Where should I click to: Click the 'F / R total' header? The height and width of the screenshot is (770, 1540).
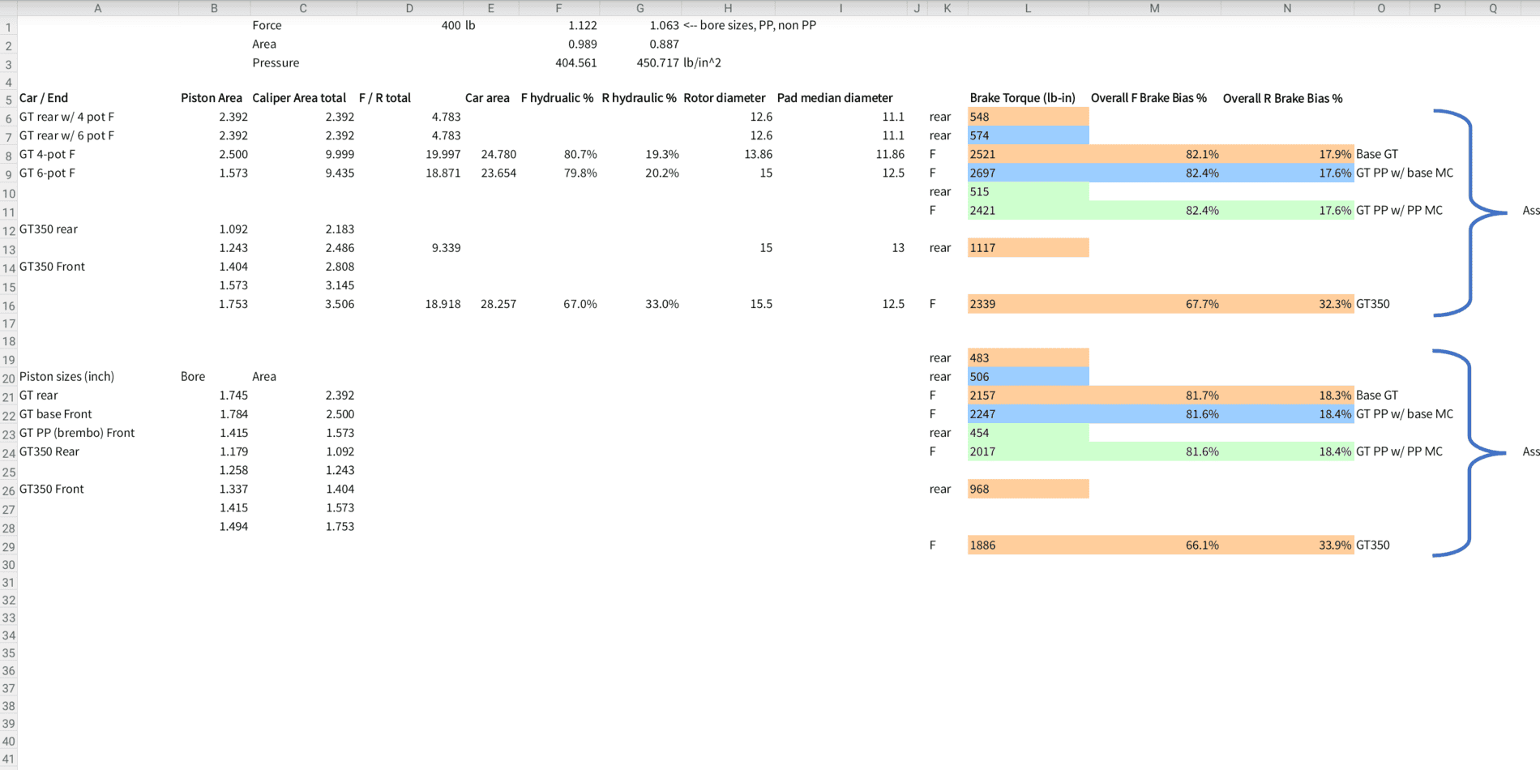385,98
